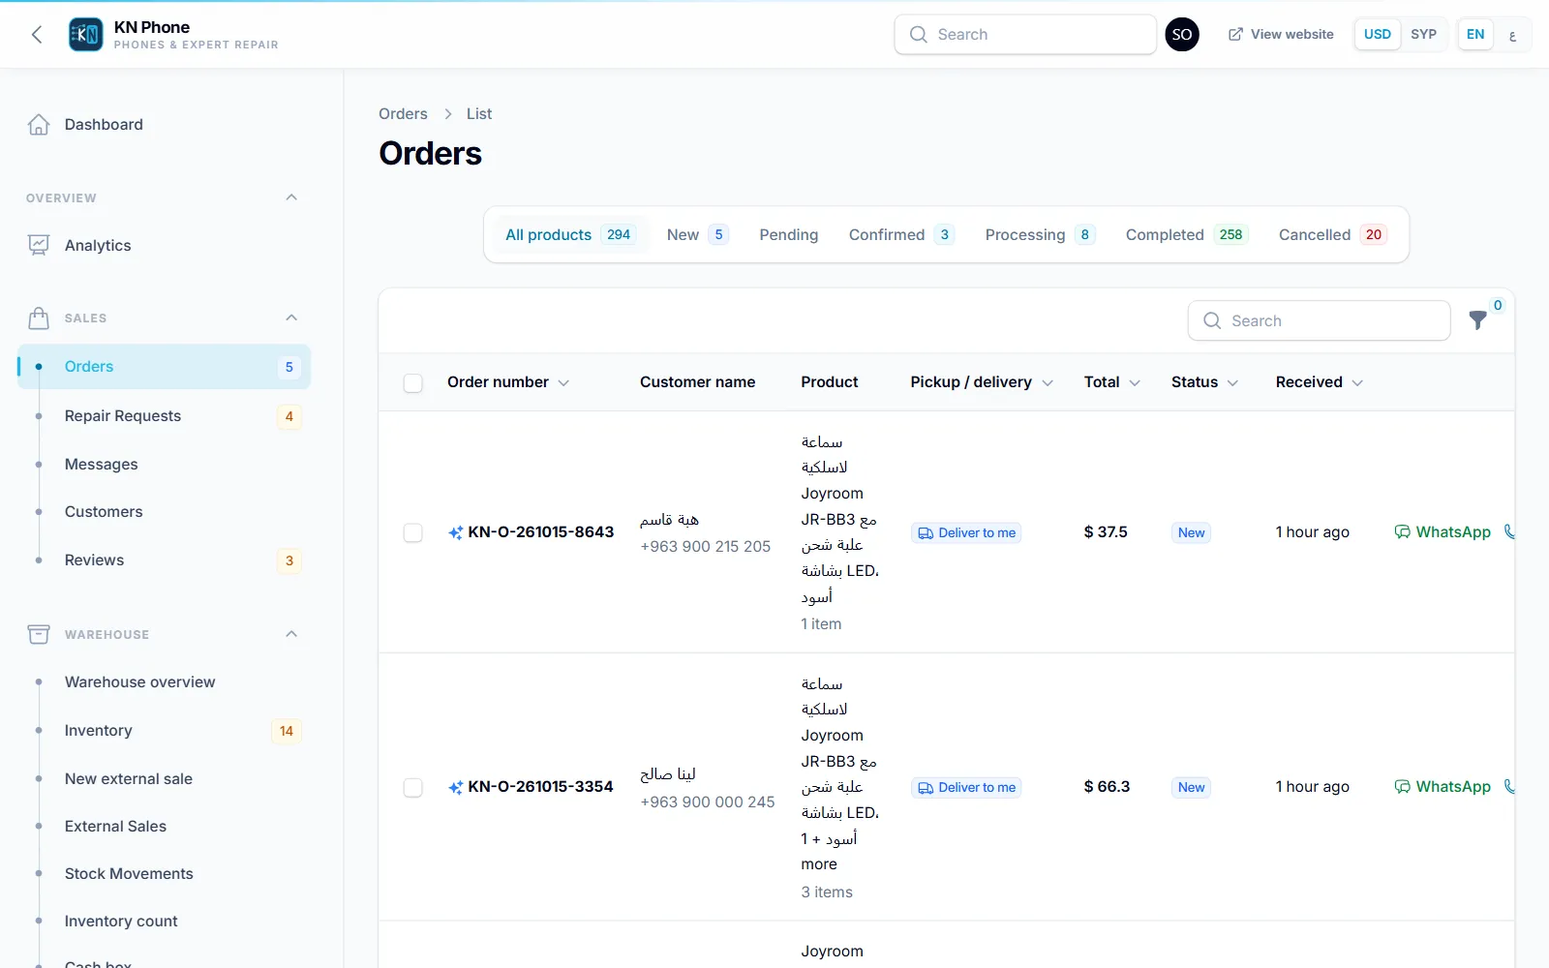Switch currency to SYP
Image resolution: width=1549 pixels, height=968 pixels.
click(x=1423, y=35)
